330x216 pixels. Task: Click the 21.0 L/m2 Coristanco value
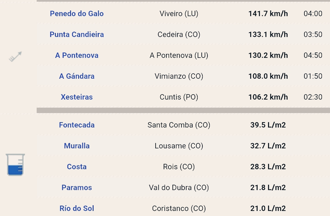(x=268, y=208)
